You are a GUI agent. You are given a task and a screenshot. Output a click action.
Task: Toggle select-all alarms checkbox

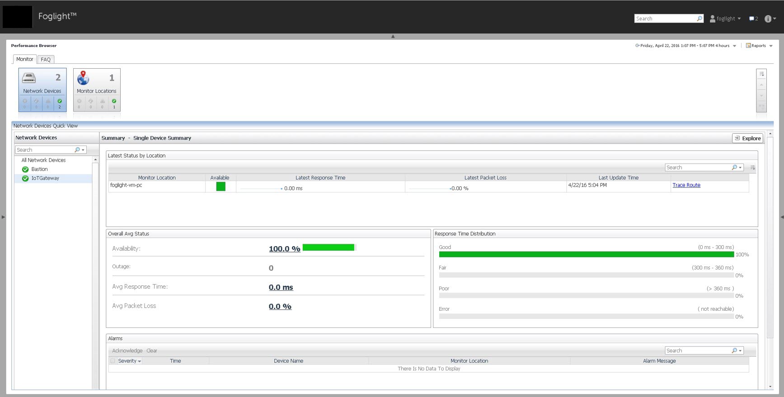tap(113, 361)
